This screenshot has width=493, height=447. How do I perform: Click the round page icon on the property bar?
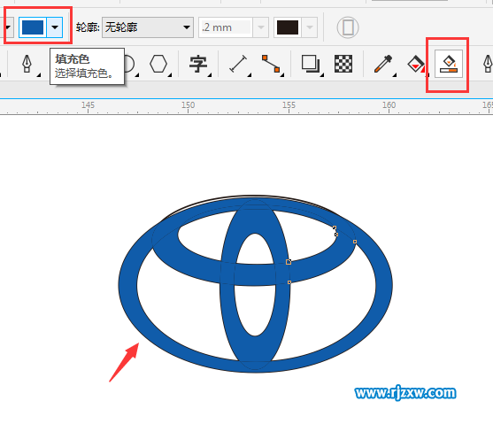click(x=348, y=27)
